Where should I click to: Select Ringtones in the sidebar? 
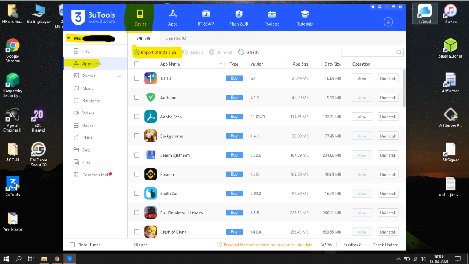[x=91, y=101]
